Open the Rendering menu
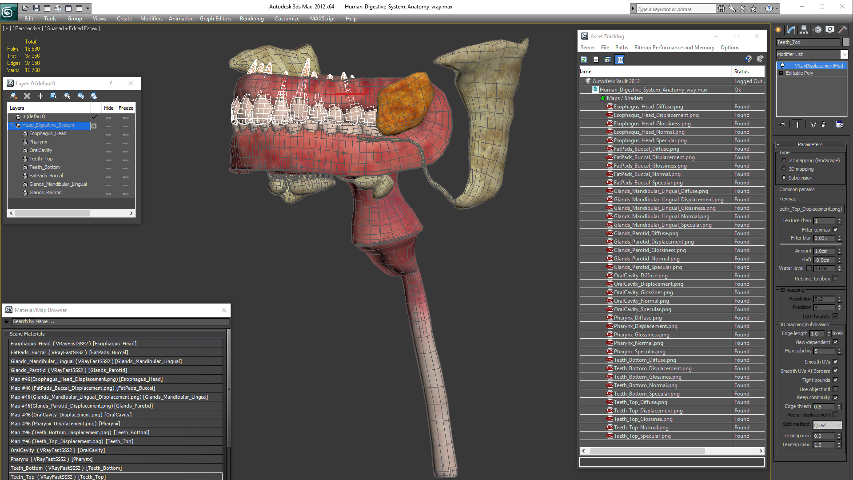This screenshot has width=853, height=480. point(251,19)
